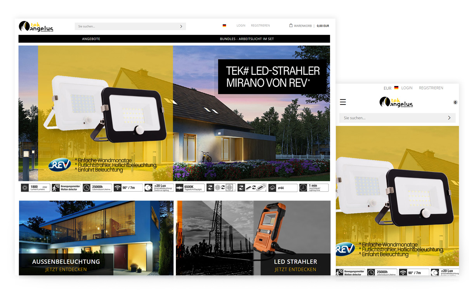Open BUNDLES - ARBEITSLICHT IM SET menu
Viewport: 469px width, 292px height.
click(x=247, y=39)
